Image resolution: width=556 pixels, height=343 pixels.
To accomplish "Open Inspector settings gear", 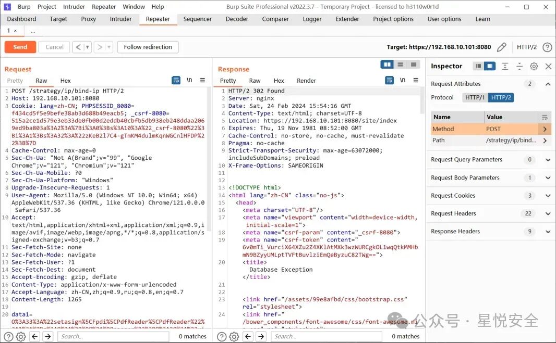I will (534, 66).
